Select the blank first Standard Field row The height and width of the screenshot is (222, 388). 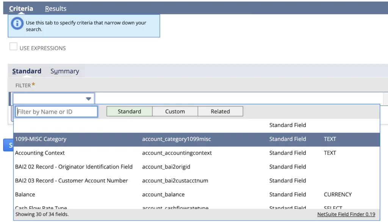(197, 125)
